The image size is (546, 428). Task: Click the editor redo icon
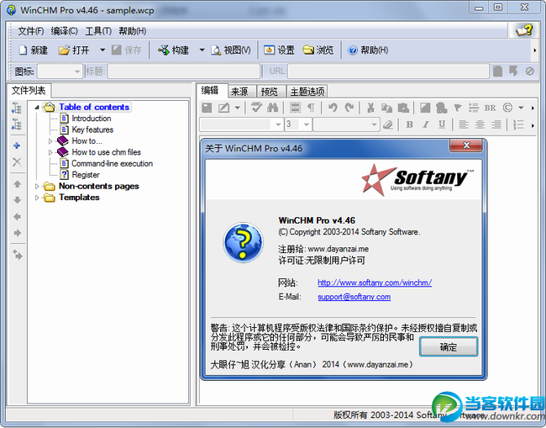[x=349, y=108]
